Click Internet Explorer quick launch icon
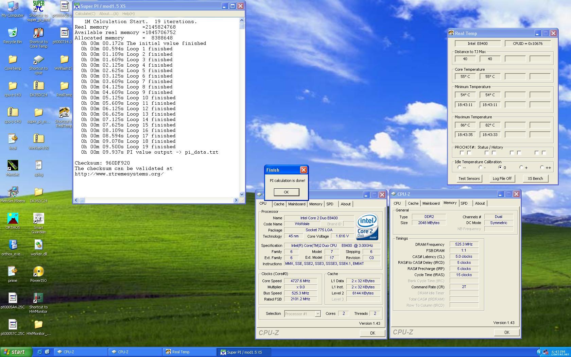The image size is (571, 357). pyautogui.click(x=40, y=352)
